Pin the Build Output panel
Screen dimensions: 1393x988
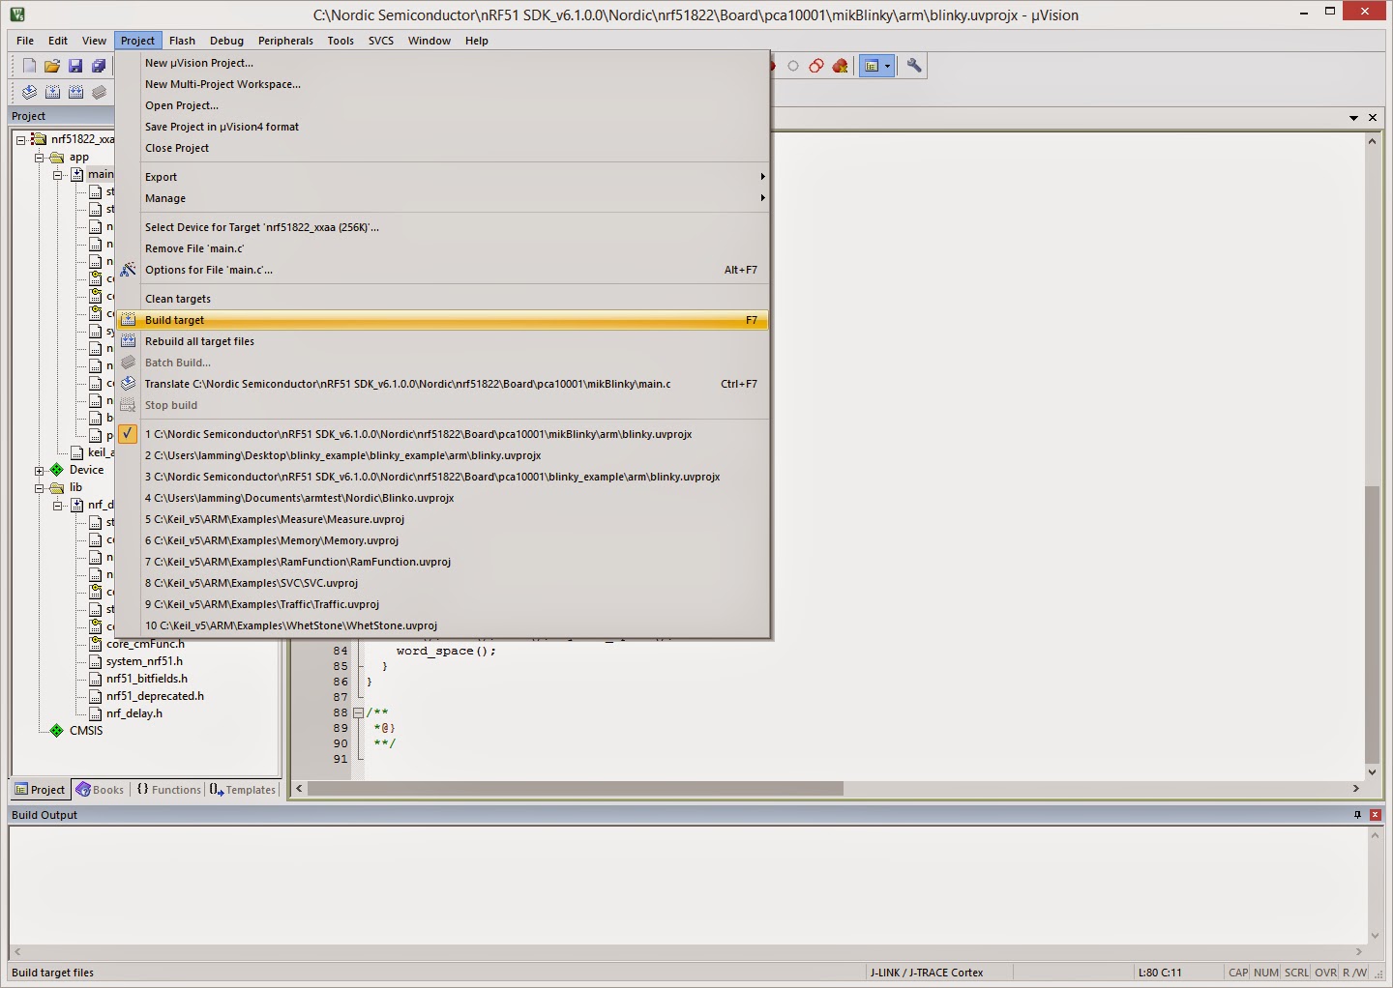[x=1357, y=815]
